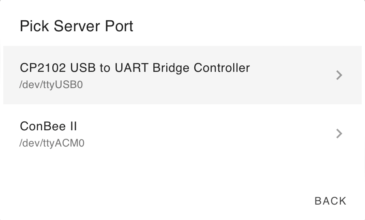365x220 pixels.
Task: Pick the ConBee II Zigbee stick port
Action: (x=182, y=134)
